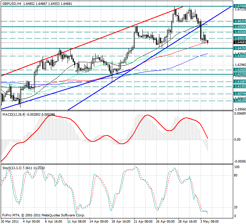
Task: Click the -0.00582 MACD scale value
Action: click(x=240, y=161)
